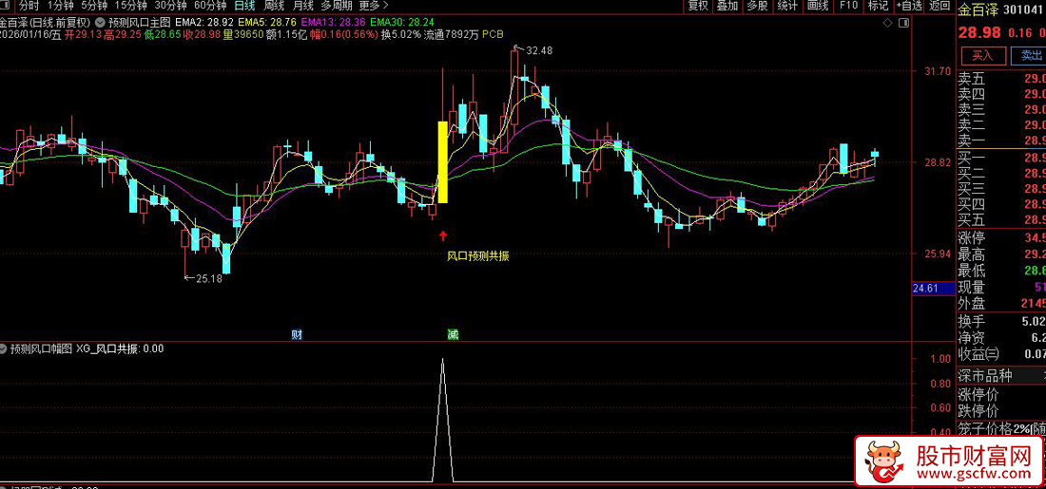This screenshot has width=1046, height=489.
Task: Click the 卖一 order book row
Action: click(x=1000, y=141)
